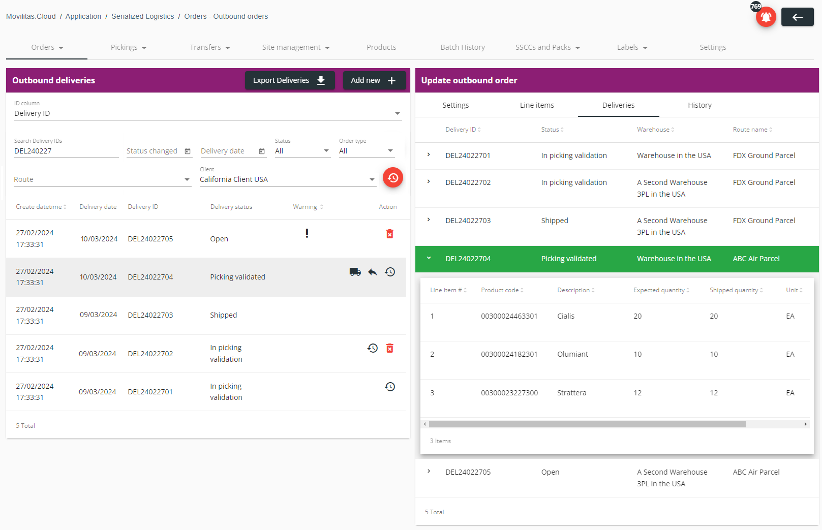Go to Movilitas.Cloud breadcrumb link

point(31,16)
